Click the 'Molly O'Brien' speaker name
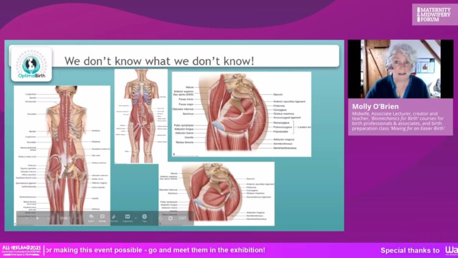The height and width of the screenshot is (258, 458). (x=376, y=106)
